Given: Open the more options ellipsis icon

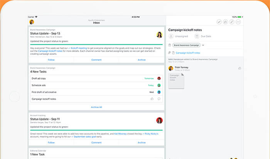Looking at the screenshot, I should (238, 22).
